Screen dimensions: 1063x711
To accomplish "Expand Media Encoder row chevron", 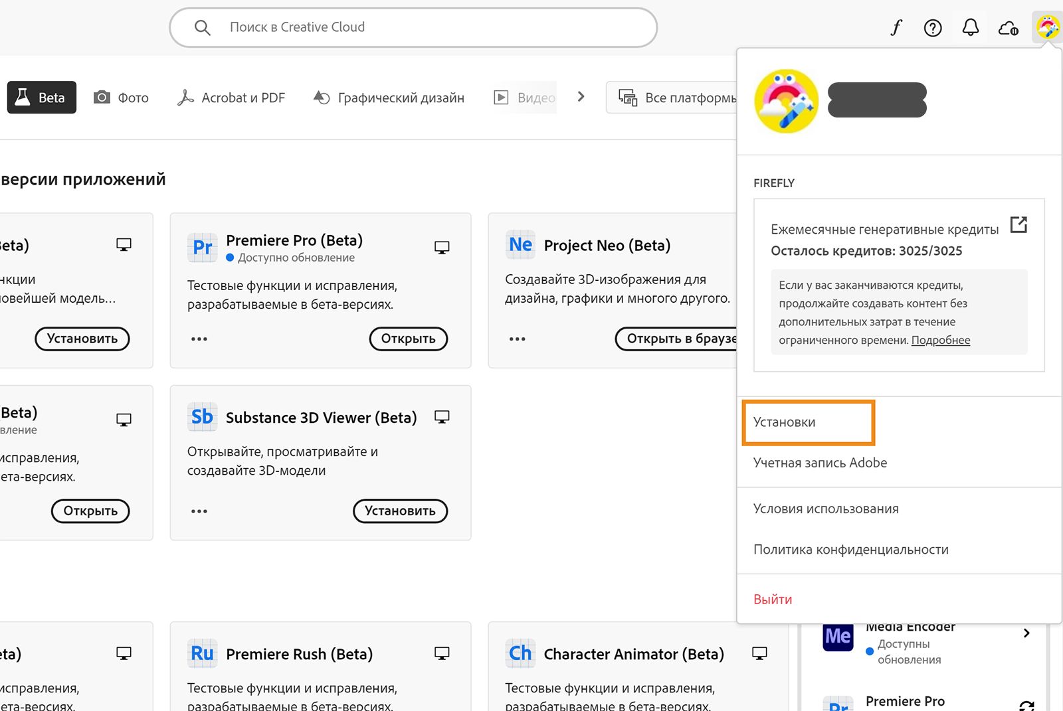I will tap(1026, 633).
